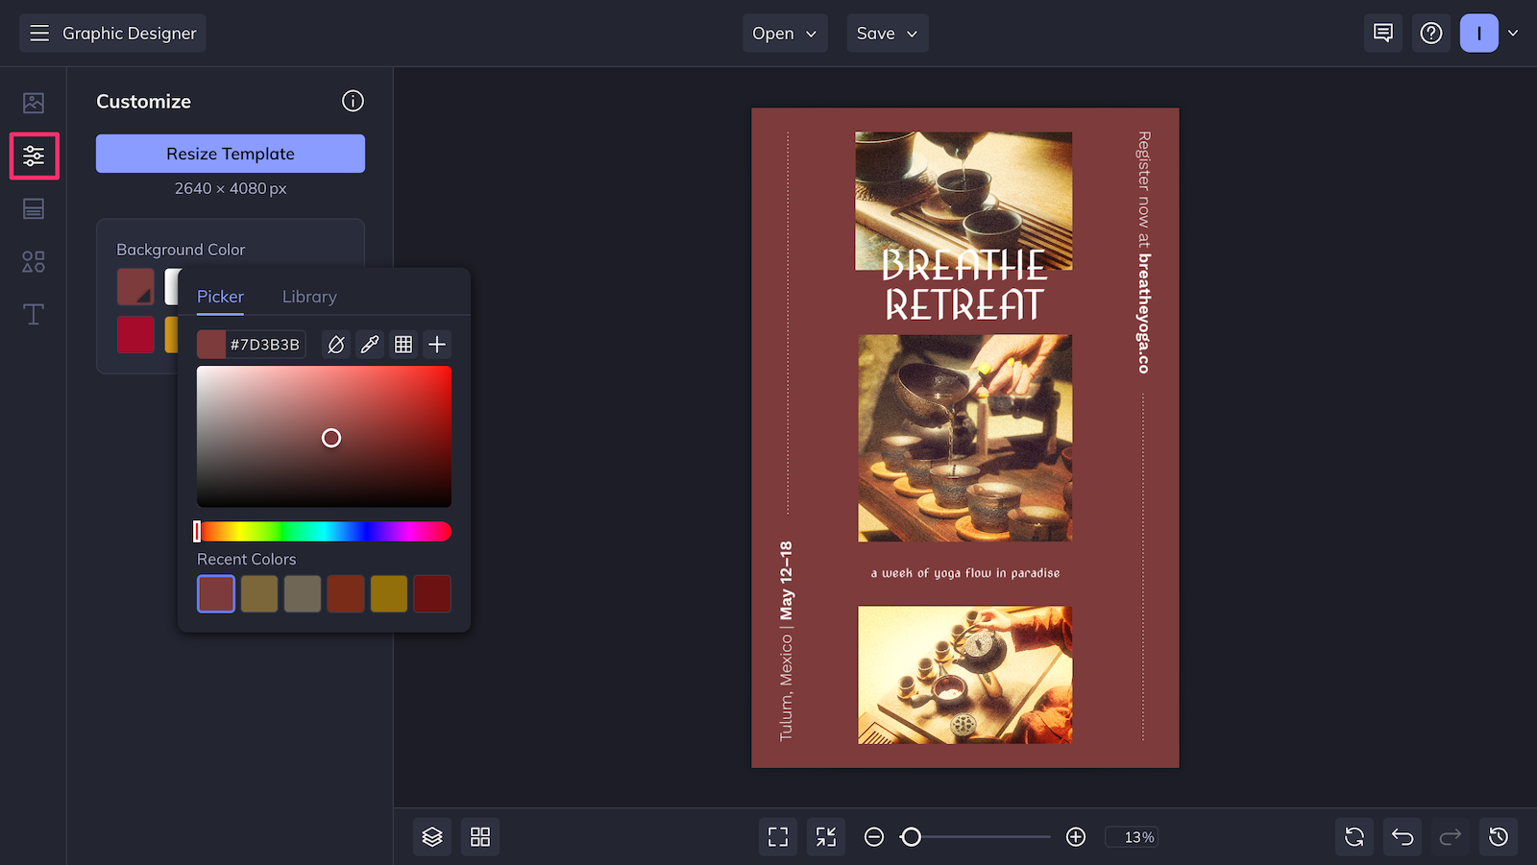Image resolution: width=1537 pixels, height=865 pixels.
Task: Click the collapse canvas view icon
Action: pos(825,836)
